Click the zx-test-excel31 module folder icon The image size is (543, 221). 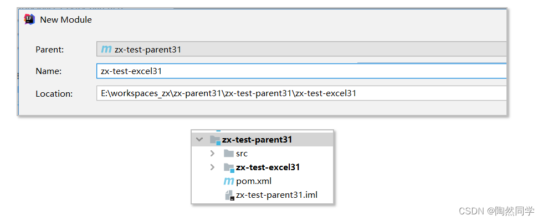(229, 167)
